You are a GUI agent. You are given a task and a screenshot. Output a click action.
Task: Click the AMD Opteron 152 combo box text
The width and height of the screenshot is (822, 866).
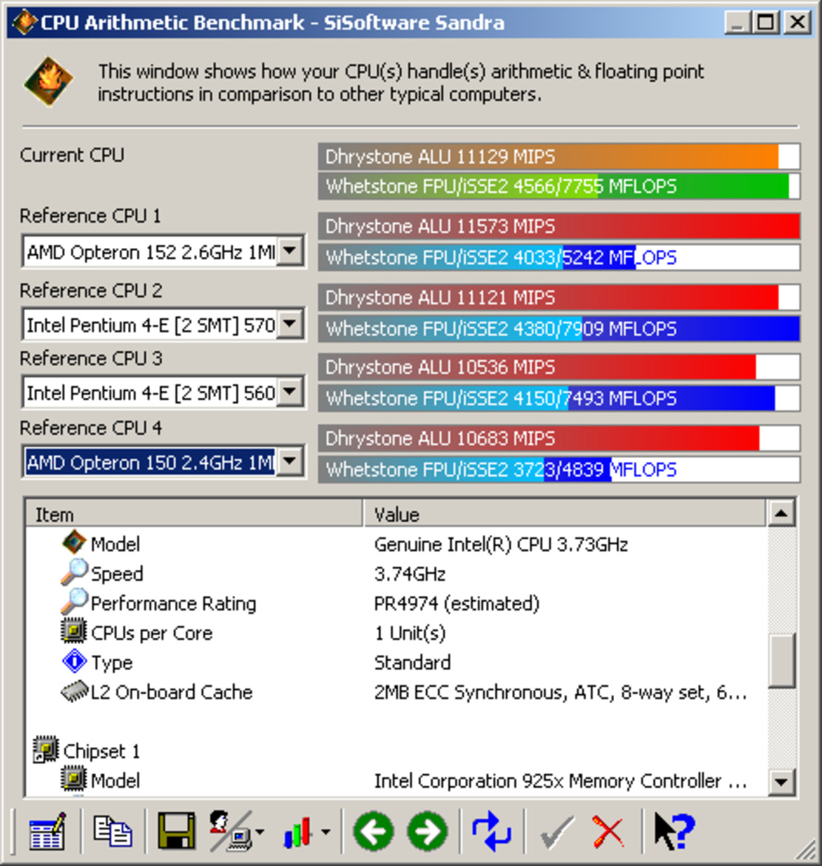pos(151,252)
